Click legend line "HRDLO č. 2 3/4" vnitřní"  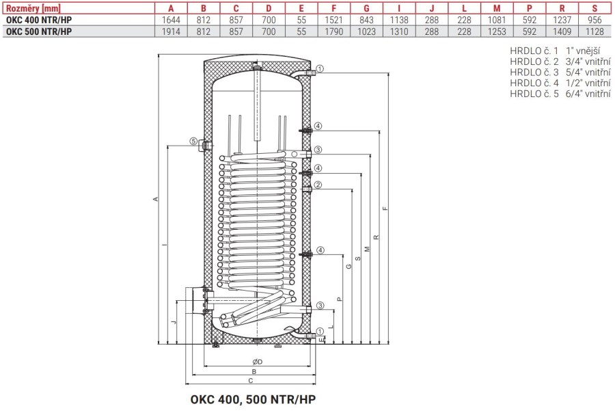560,62
